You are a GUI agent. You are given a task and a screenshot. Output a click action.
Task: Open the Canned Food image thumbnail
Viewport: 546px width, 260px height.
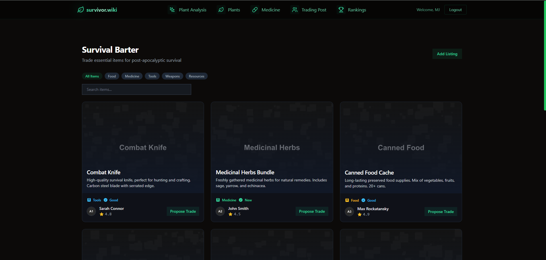(401, 148)
